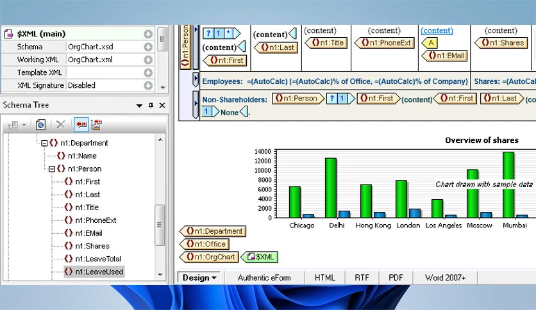Select the n1:Office closing tag
Screen dimensions: 536x310
click(x=204, y=244)
